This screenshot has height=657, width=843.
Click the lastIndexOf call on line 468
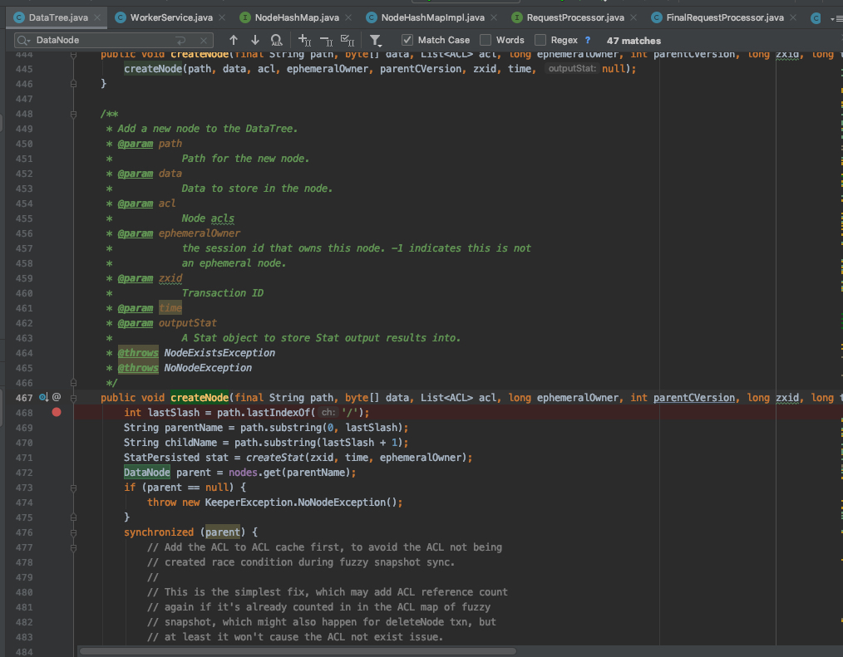point(279,413)
